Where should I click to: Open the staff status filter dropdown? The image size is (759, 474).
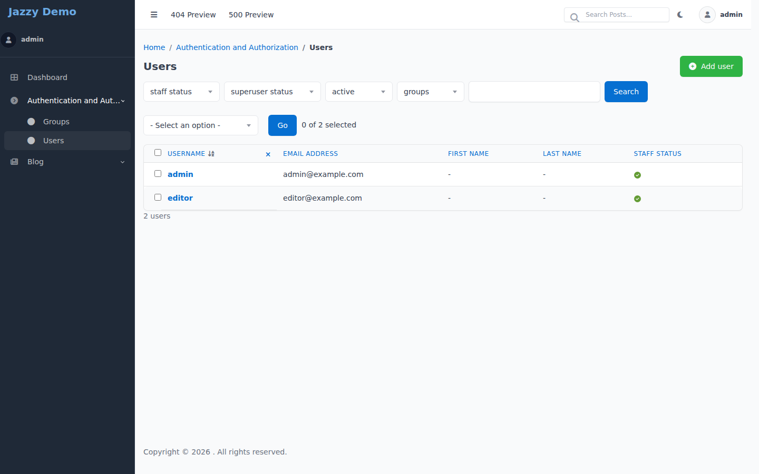point(182,92)
